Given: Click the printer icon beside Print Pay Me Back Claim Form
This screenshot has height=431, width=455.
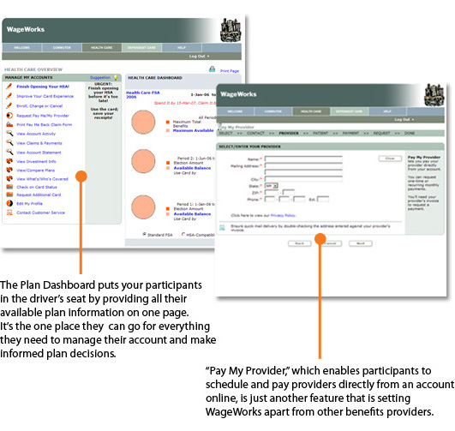Looking at the screenshot, I should pyautogui.click(x=9, y=124).
